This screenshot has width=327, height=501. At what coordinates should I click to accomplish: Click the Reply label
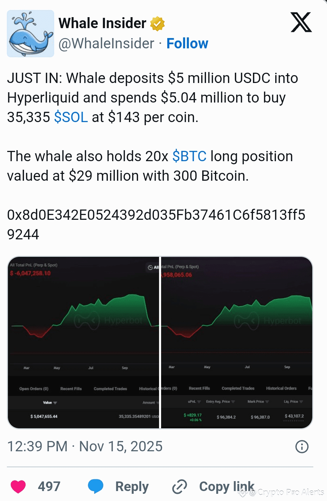tap(132, 487)
